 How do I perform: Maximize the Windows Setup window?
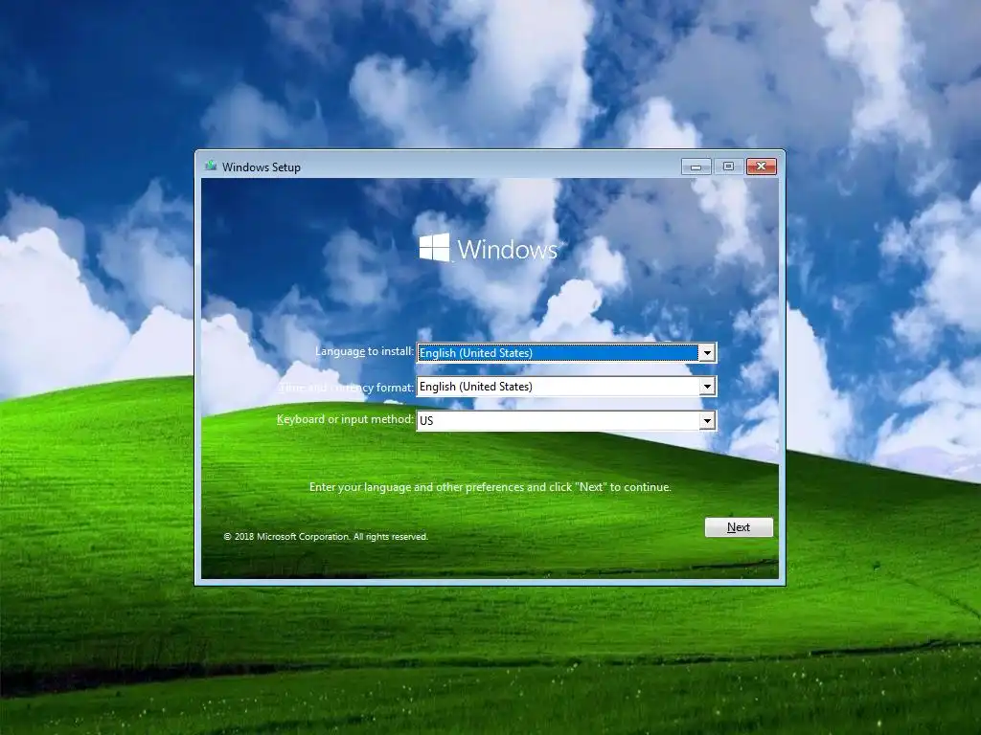[x=728, y=167]
